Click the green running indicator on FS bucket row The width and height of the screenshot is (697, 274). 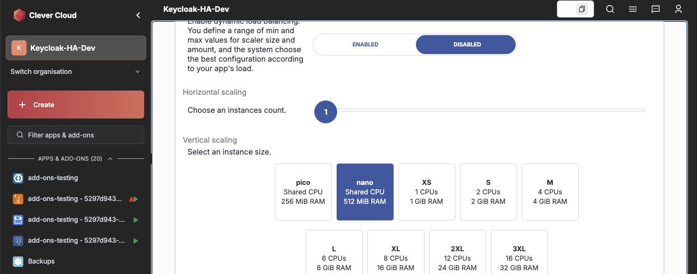136,220
